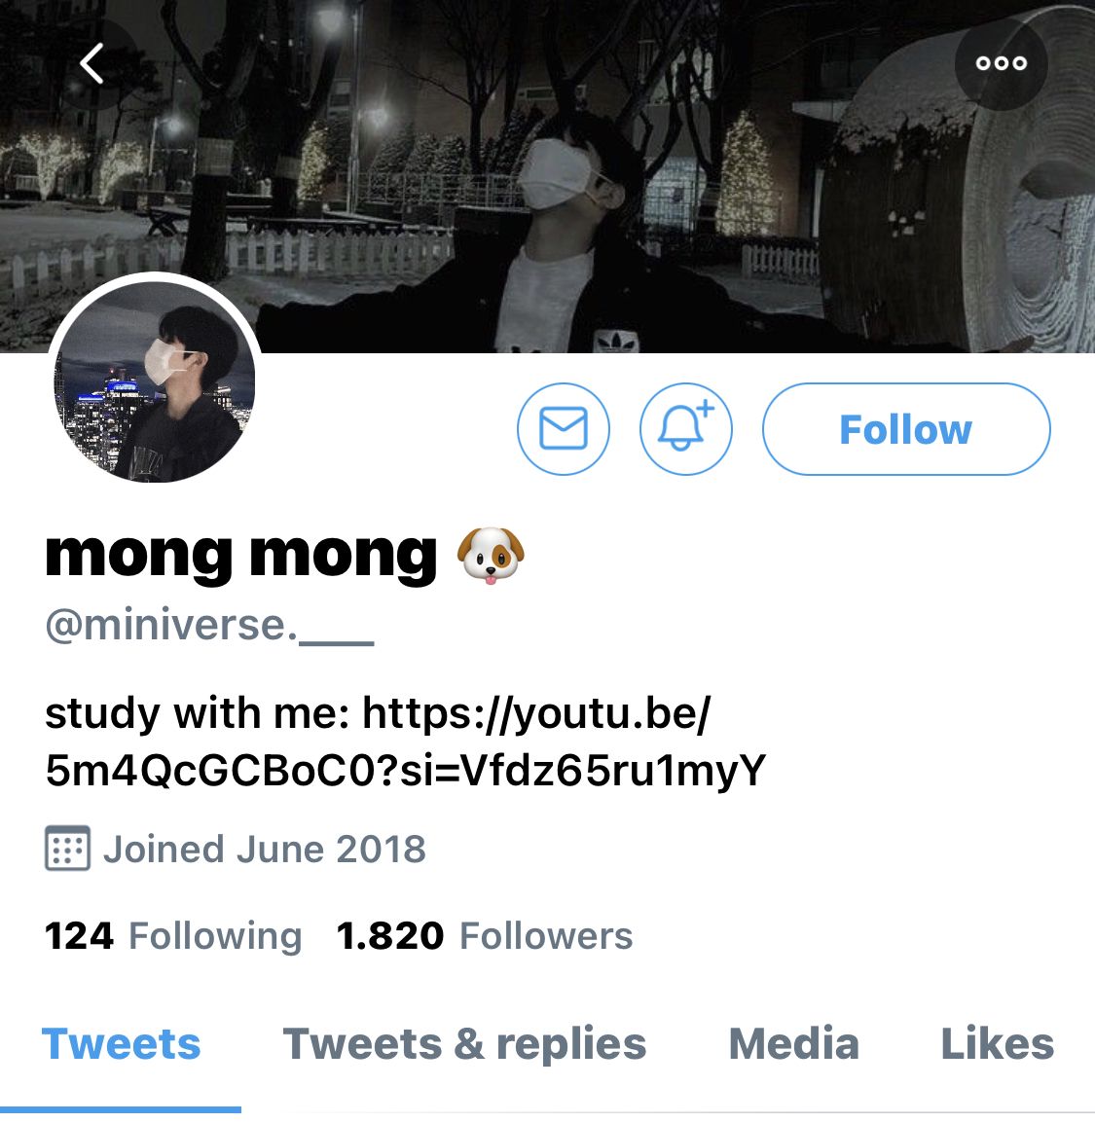1095x1123 pixels.
Task: Send a direct message via envelope icon
Action: coord(564,429)
